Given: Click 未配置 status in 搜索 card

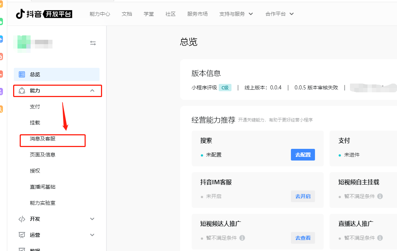Looking at the screenshot, I should [x=214, y=155].
